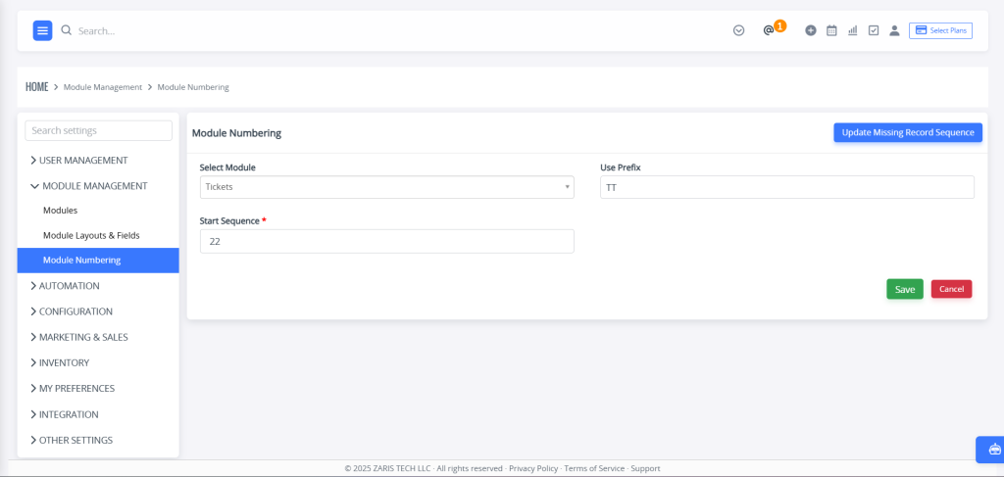1004x477 pixels.
Task: Click the plus quick-create icon
Action: pos(811,30)
